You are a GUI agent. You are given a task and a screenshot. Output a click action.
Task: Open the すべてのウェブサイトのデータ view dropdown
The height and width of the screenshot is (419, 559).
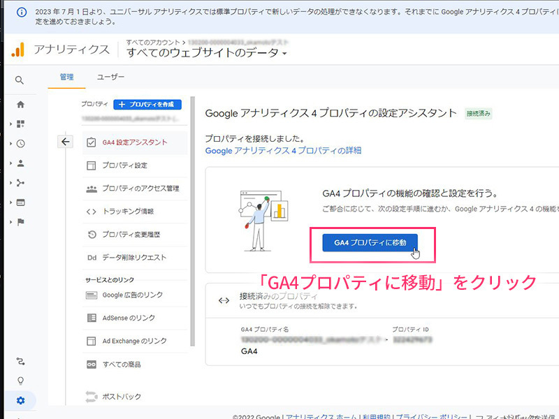tap(207, 53)
